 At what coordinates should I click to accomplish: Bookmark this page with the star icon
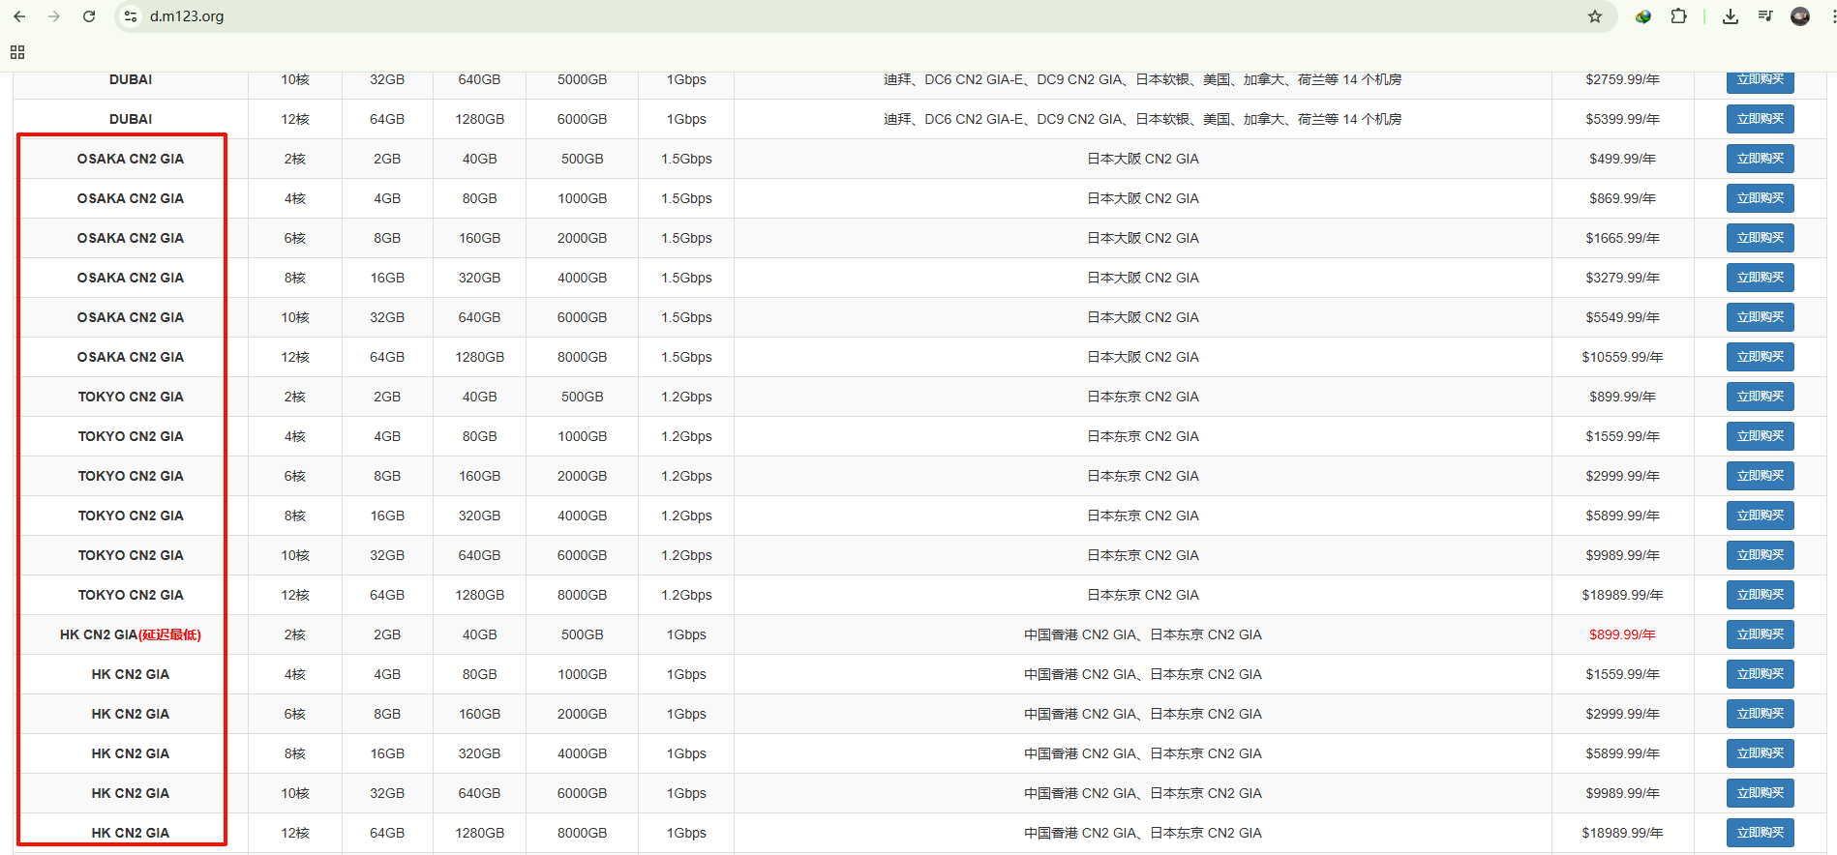[1595, 16]
